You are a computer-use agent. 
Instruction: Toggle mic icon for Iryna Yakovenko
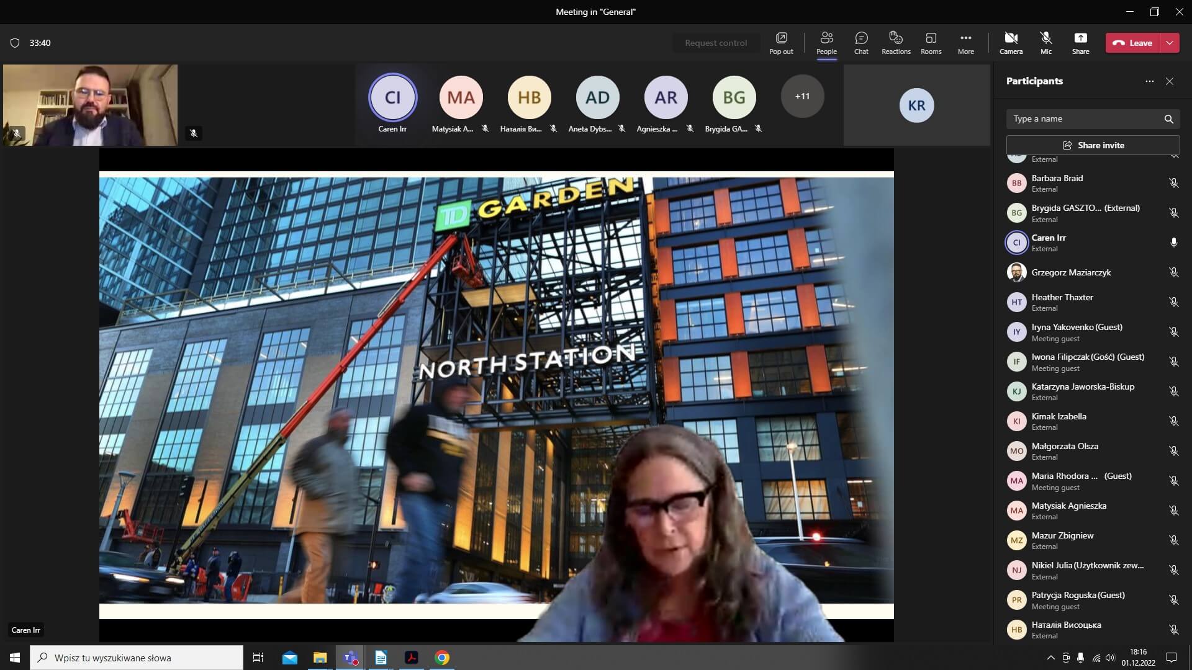tap(1173, 332)
